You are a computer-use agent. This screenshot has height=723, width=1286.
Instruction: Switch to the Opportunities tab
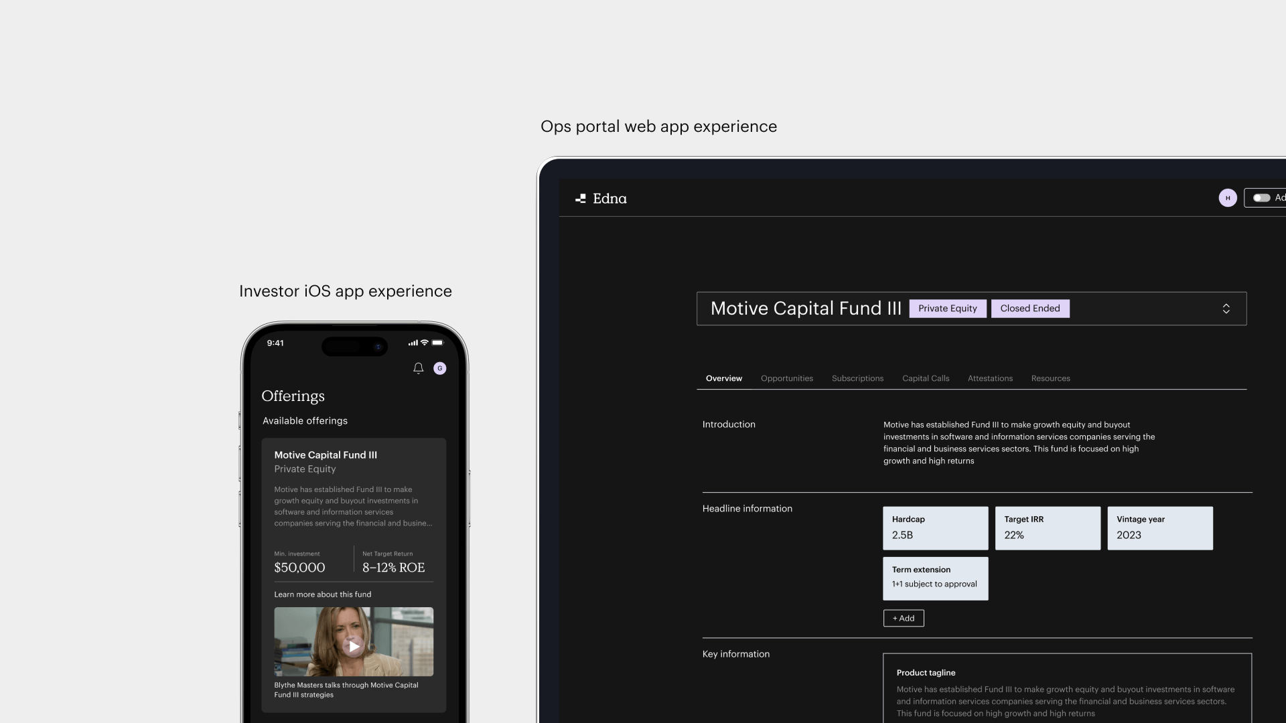[x=787, y=378]
